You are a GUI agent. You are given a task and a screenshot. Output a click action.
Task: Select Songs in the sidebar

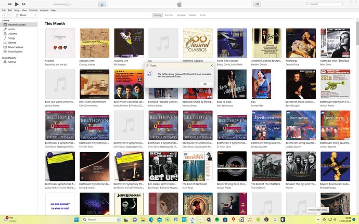coord(11,38)
